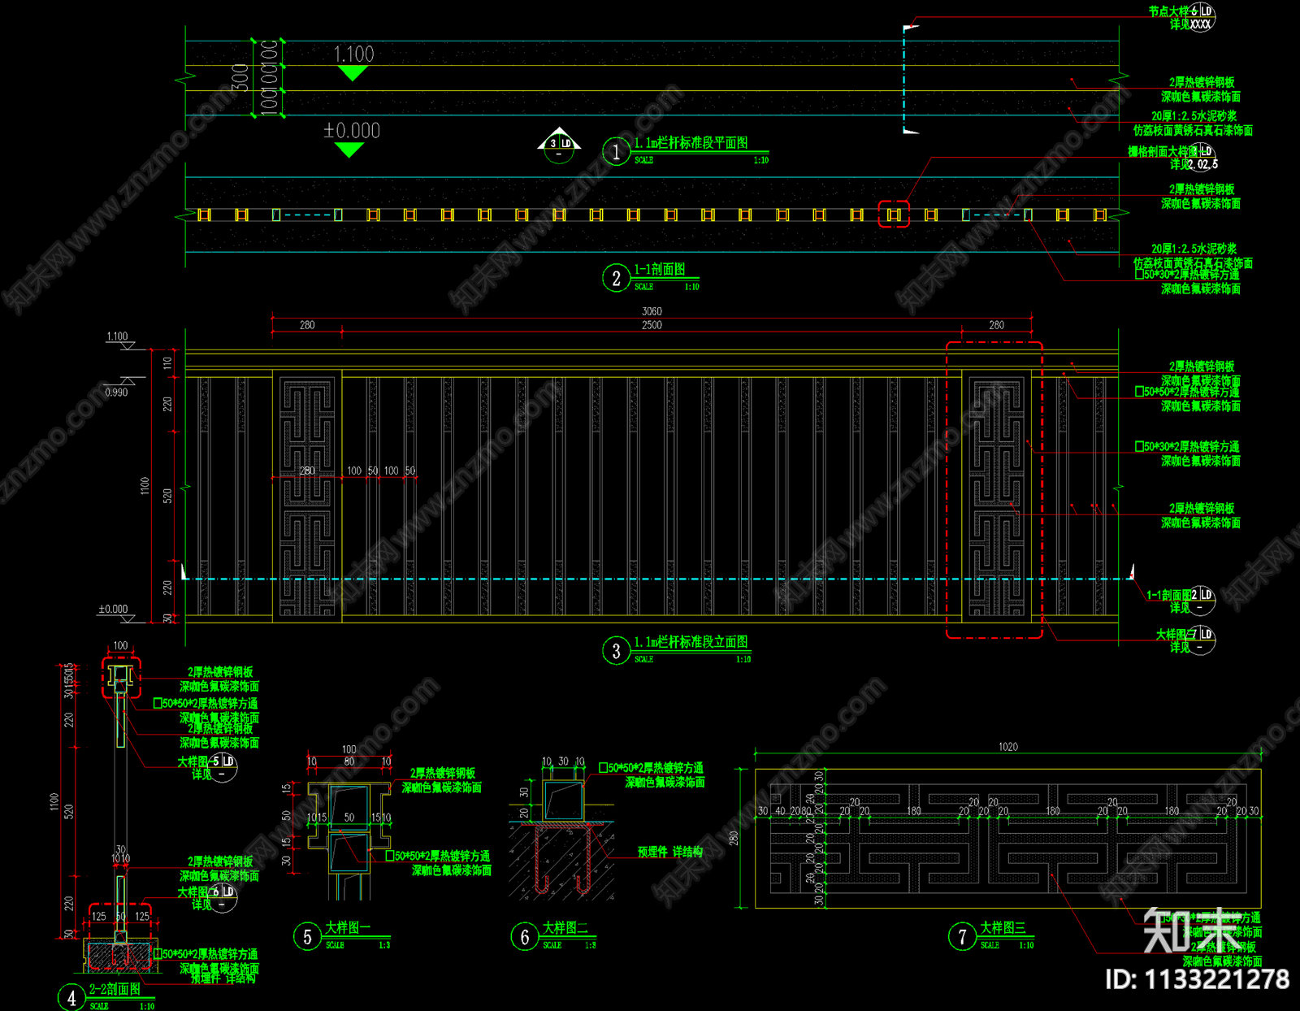Viewport: 1300px width, 1011px height.
Task: Select the numbered circle 5 drawing bubble
Action: (x=307, y=936)
